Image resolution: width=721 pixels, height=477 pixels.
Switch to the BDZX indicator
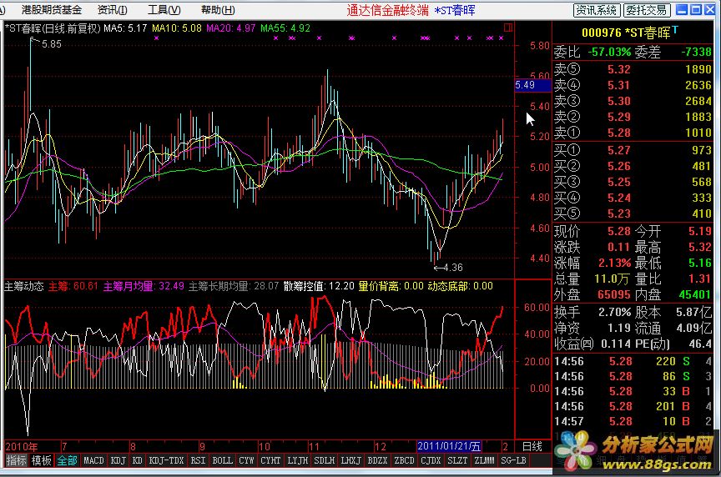(377, 460)
